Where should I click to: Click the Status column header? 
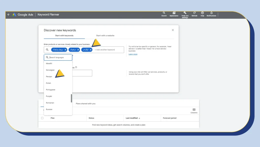coord(91,118)
